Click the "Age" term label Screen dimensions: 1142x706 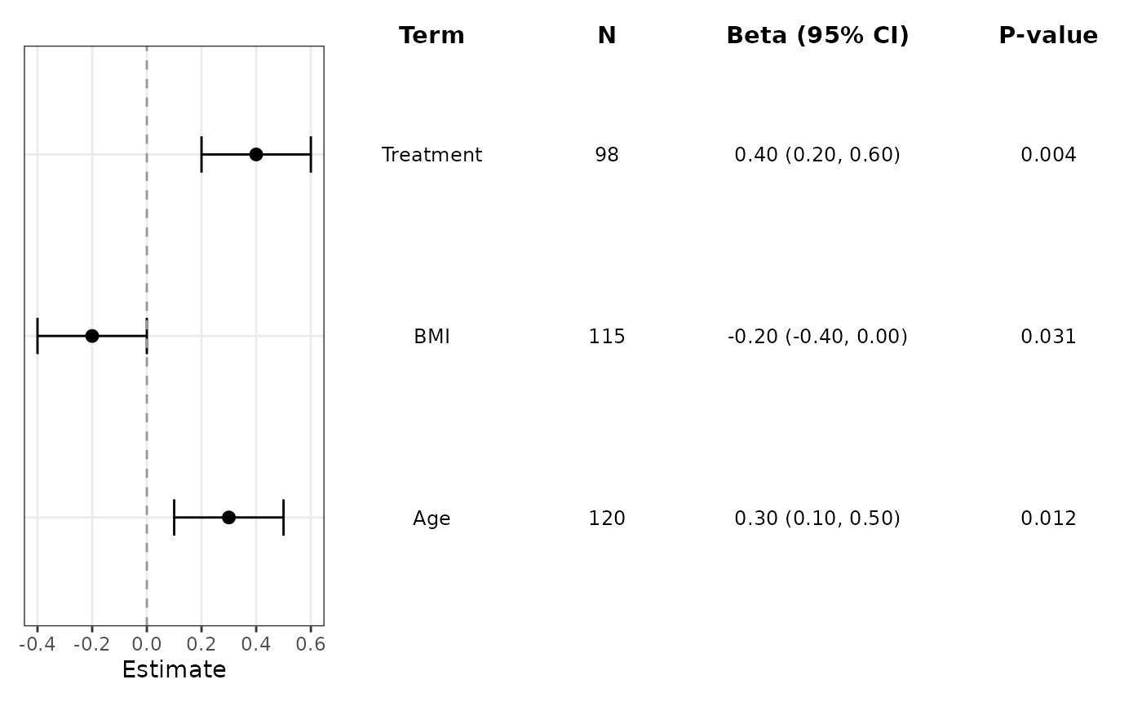tap(432, 518)
